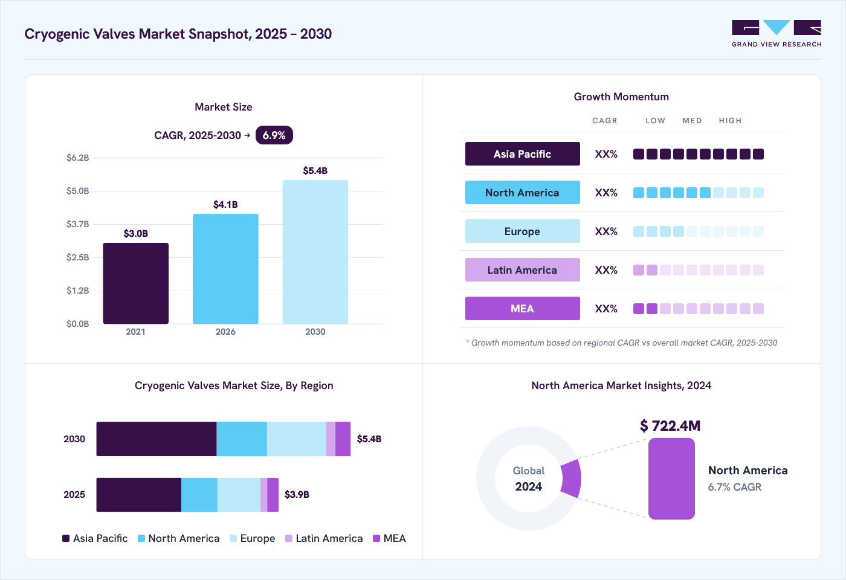846x580 pixels.
Task: Click the Grand View Research logo
Action: tap(777, 34)
